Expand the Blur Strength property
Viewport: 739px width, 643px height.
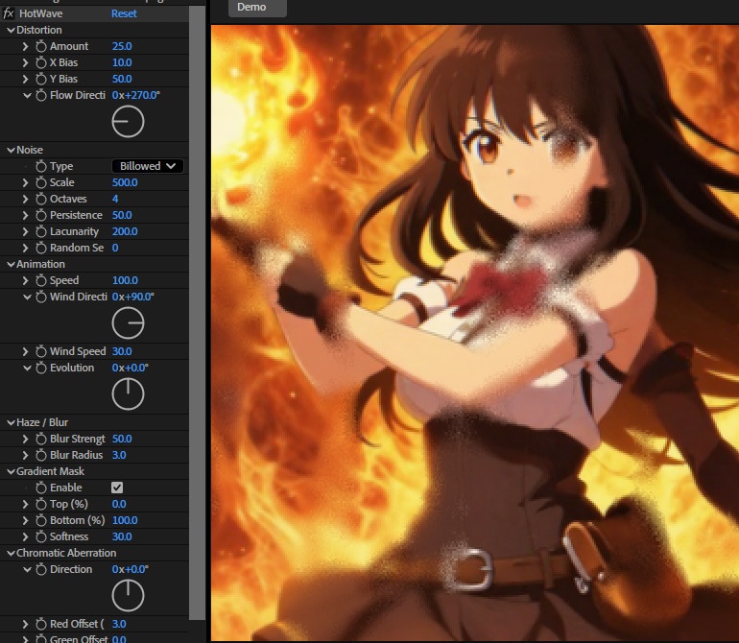[26, 439]
